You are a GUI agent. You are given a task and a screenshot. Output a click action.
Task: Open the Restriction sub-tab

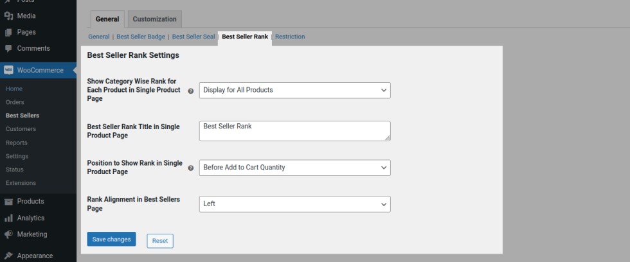290,37
